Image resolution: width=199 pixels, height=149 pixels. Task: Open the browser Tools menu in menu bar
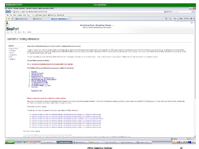click(25, 15)
